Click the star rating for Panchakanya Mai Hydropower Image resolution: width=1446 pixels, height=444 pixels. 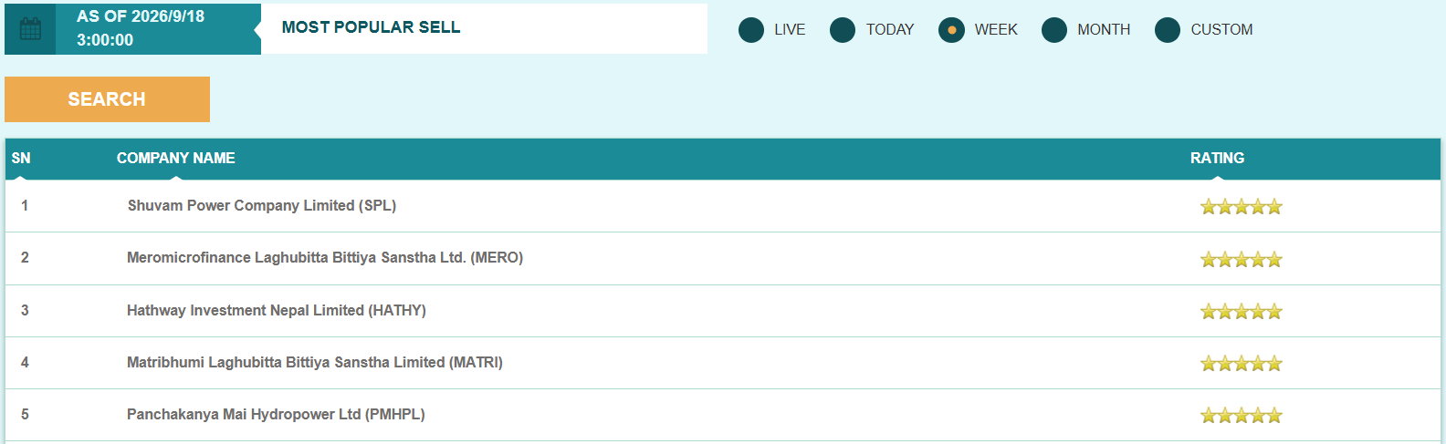[x=1241, y=416]
